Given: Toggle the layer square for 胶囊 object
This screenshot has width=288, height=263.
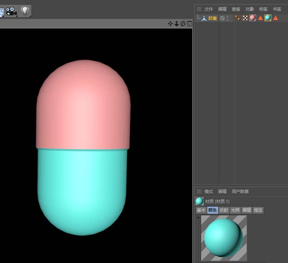Looking at the screenshot, I should [x=222, y=18].
